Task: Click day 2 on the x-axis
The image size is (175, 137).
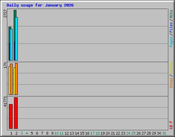Action: pos(16,133)
